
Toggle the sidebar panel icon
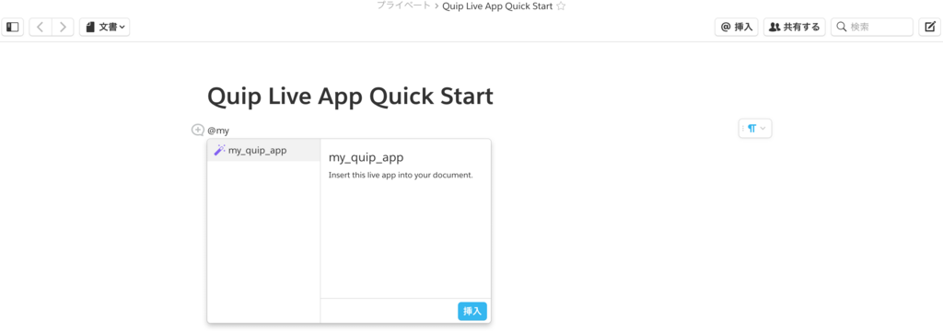coord(13,27)
